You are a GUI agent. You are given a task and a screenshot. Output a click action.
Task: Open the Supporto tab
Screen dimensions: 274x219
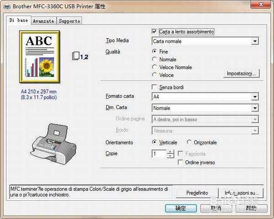click(69, 21)
